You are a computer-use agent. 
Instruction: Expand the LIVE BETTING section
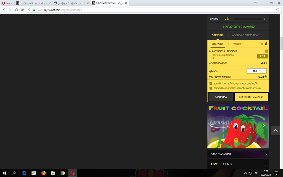pos(238,164)
